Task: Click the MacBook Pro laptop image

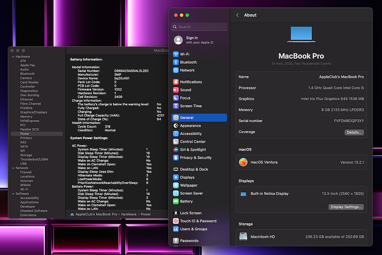Action: tap(301, 34)
